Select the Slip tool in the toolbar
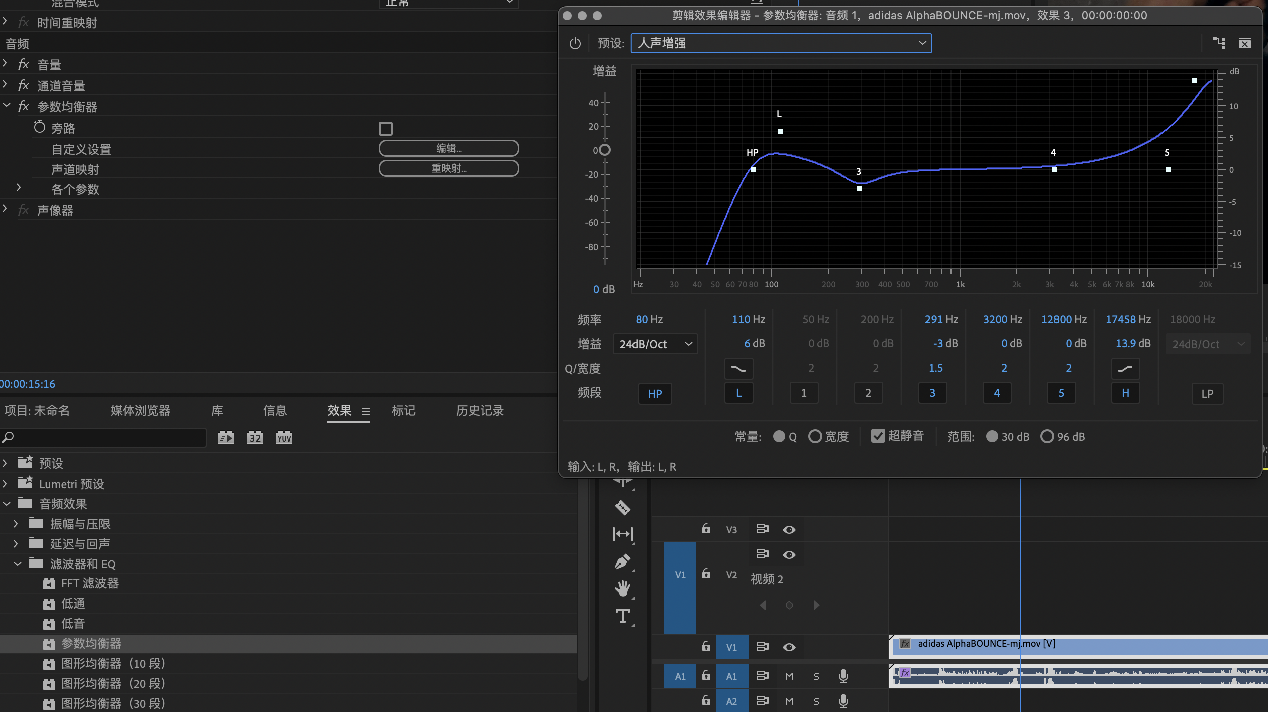 point(623,534)
